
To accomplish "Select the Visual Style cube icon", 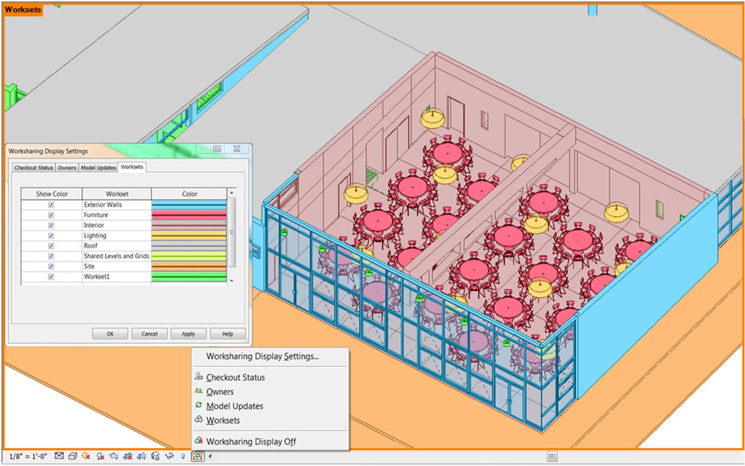I will click(x=73, y=456).
